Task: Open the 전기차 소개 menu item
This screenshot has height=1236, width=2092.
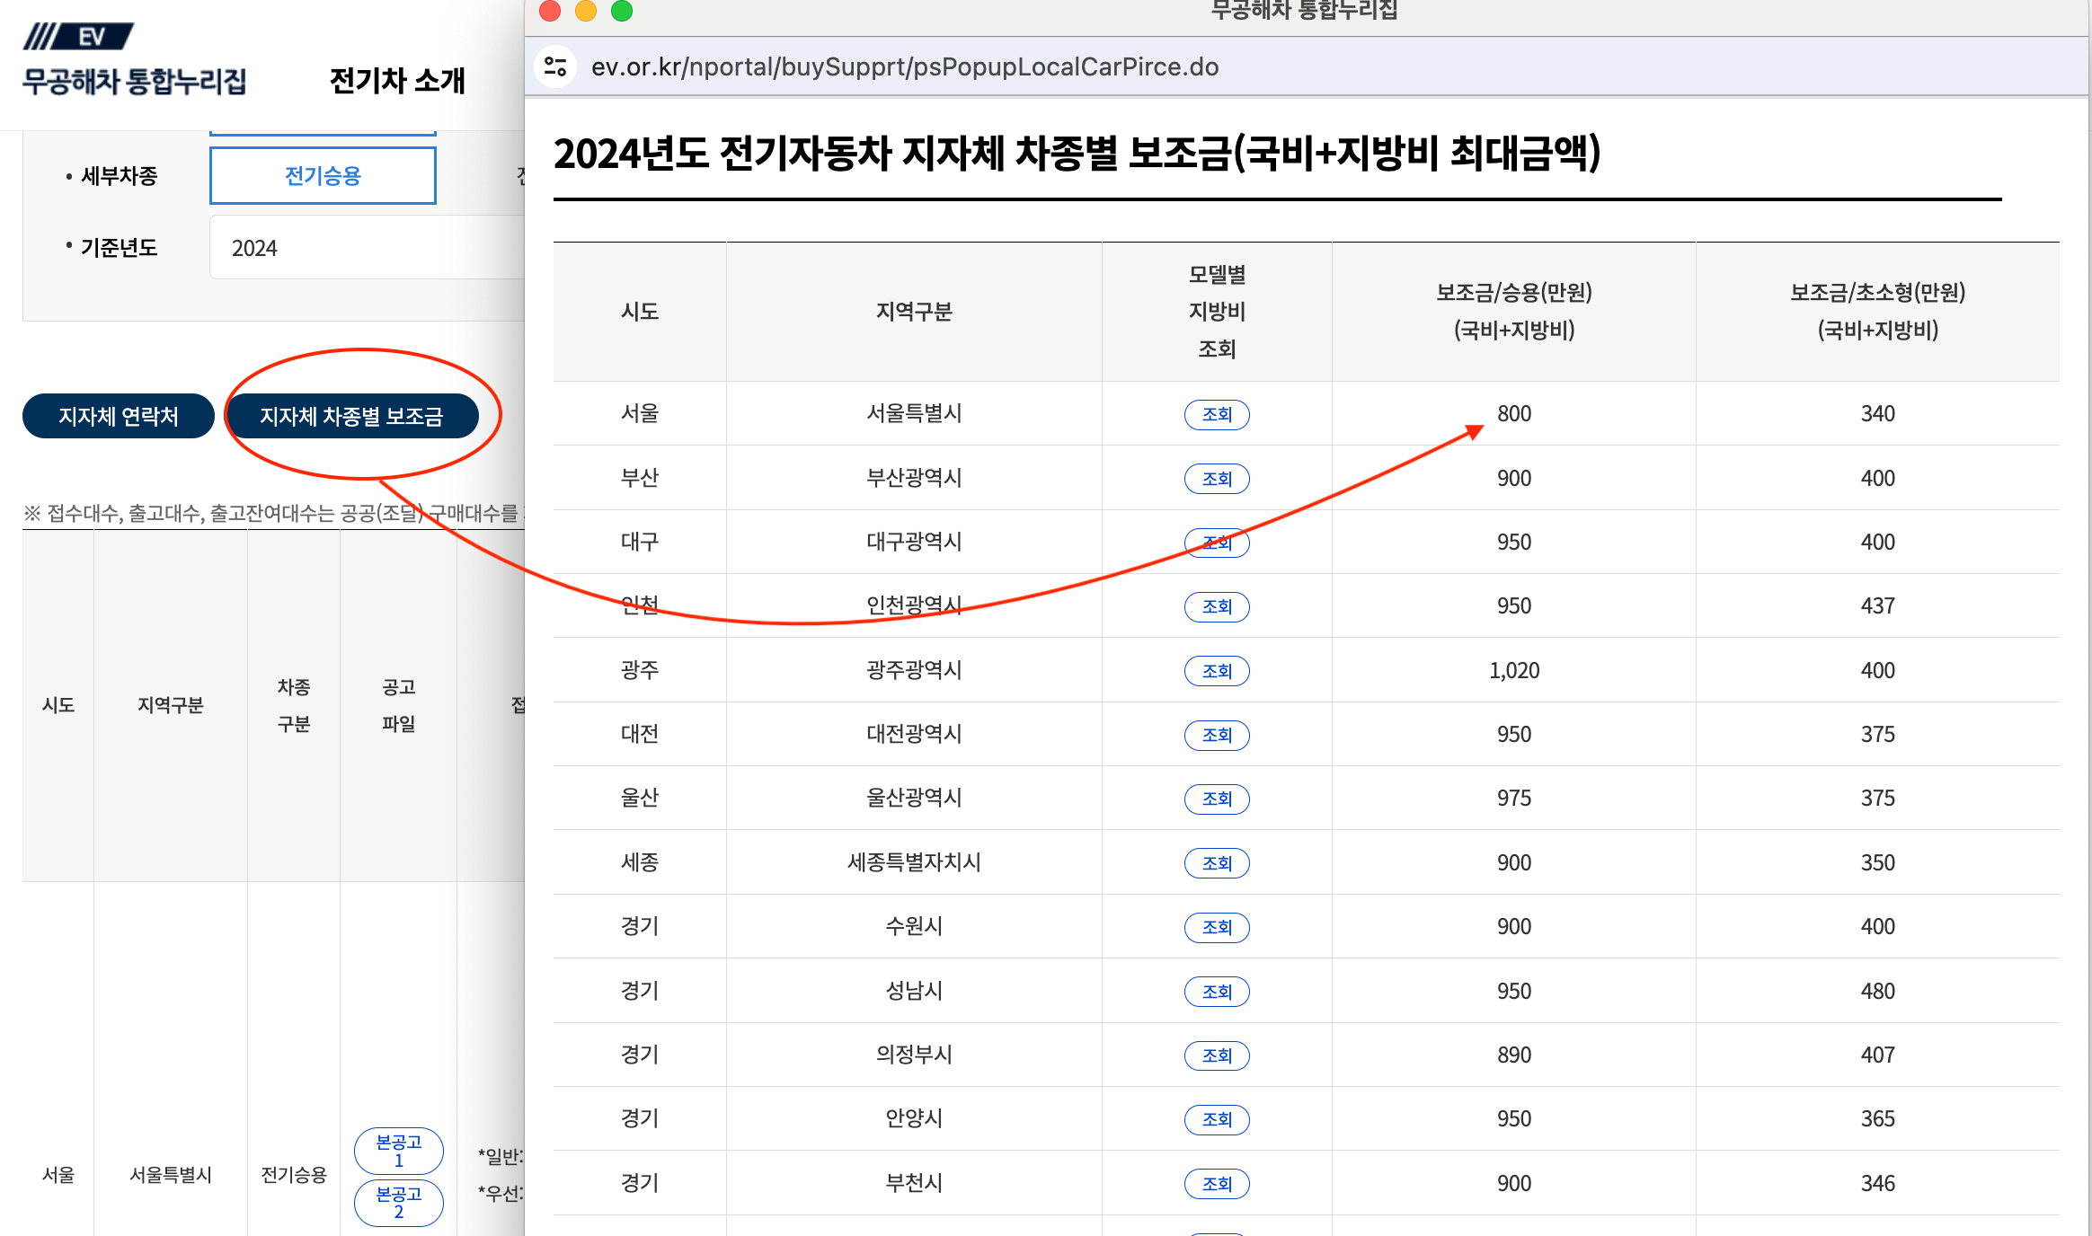Action: tap(397, 81)
